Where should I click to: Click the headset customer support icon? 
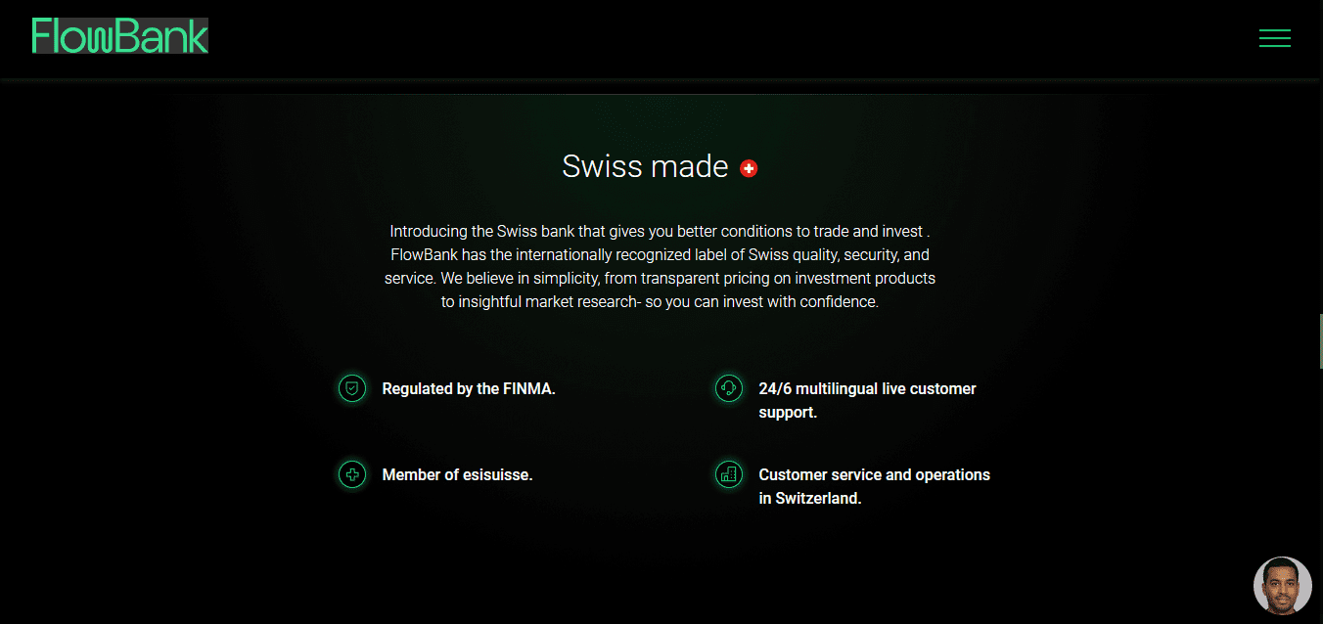click(728, 388)
